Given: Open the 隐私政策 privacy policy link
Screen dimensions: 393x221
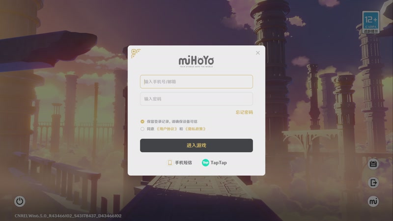Looking at the screenshot, I should tap(196, 129).
